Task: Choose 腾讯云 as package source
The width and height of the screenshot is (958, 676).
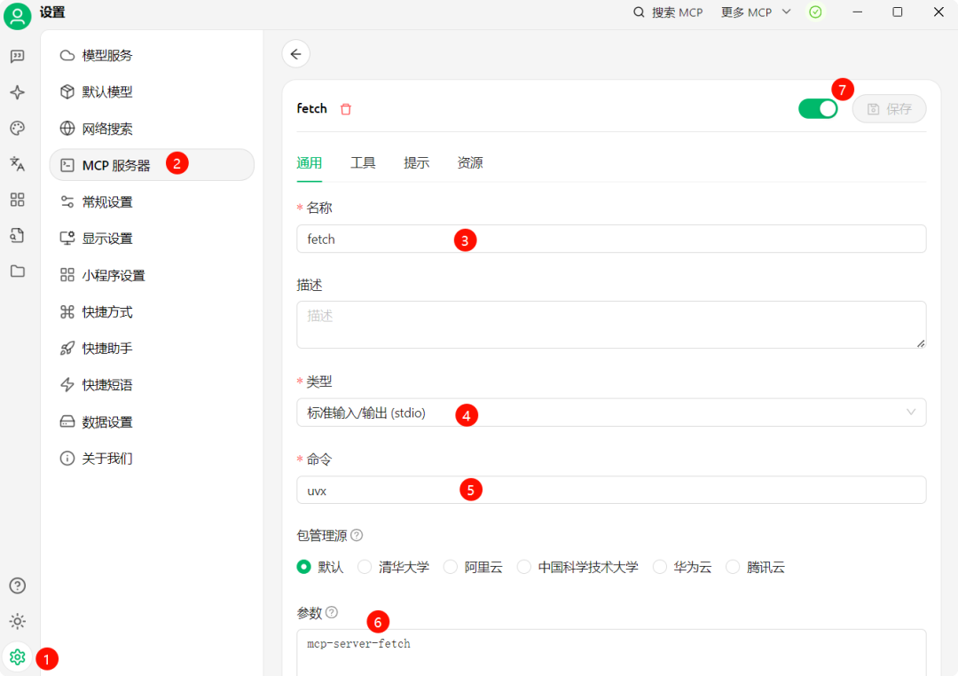Action: tap(733, 567)
